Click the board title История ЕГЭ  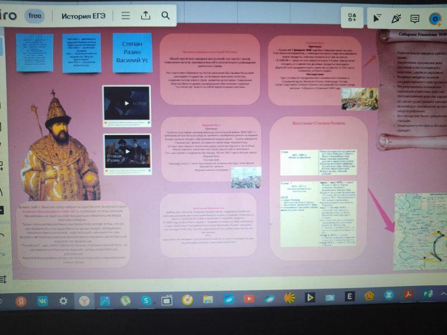pos(84,16)
